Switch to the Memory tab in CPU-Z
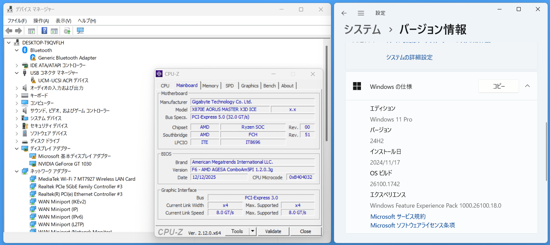550x245 pixels. tap(210, 86)
